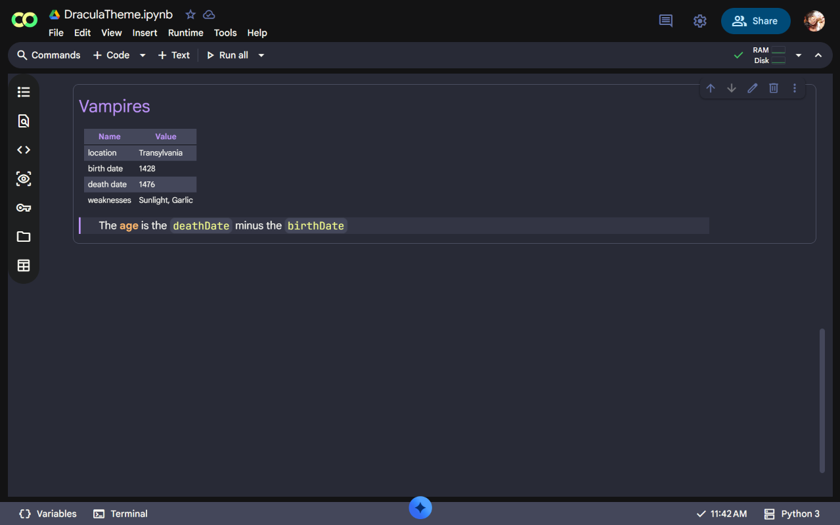Open the Variable inspector eye icon

coord(24,179)
